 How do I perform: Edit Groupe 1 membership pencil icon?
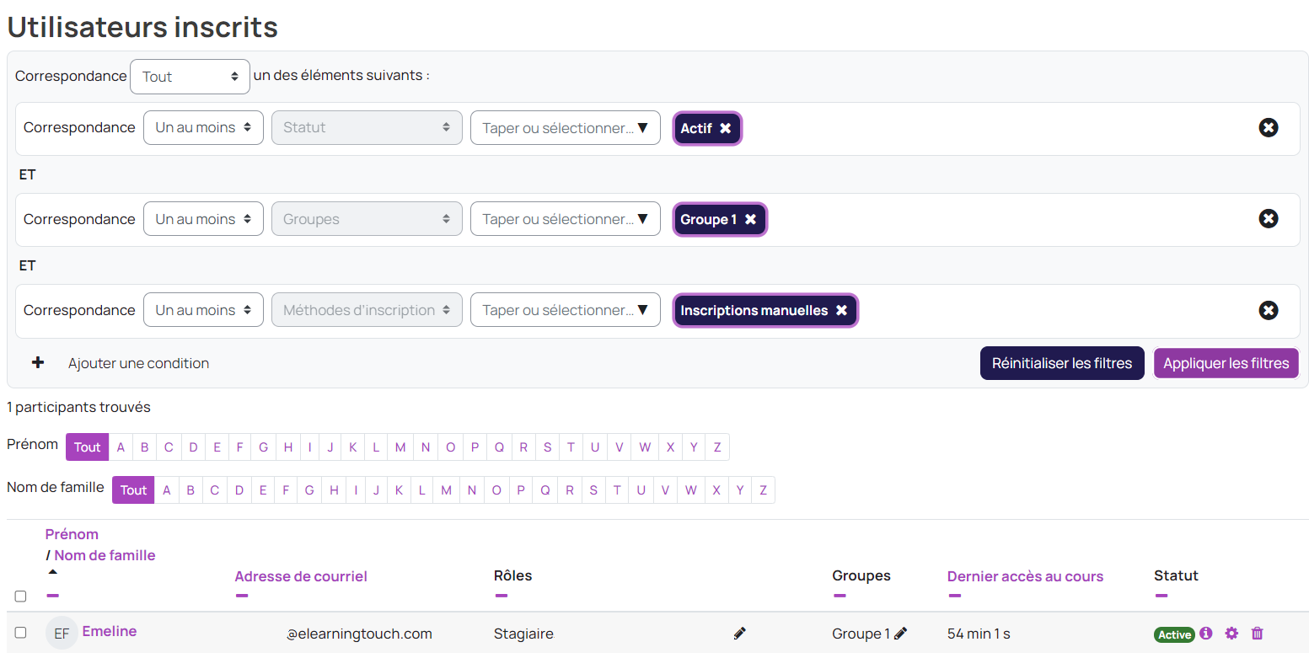point(901,634)
